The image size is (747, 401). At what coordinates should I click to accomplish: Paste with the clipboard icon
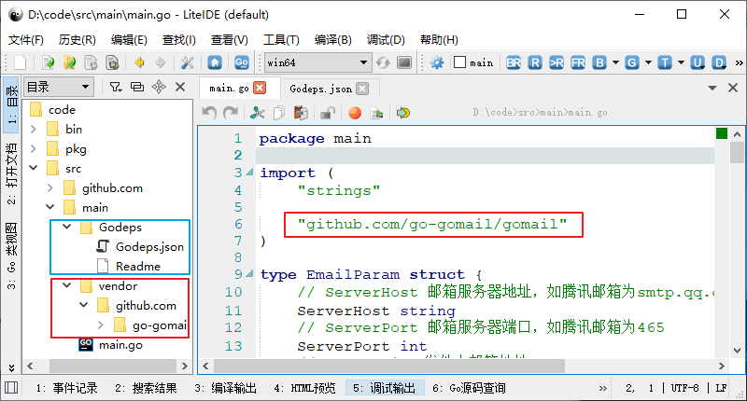point(301,113)
